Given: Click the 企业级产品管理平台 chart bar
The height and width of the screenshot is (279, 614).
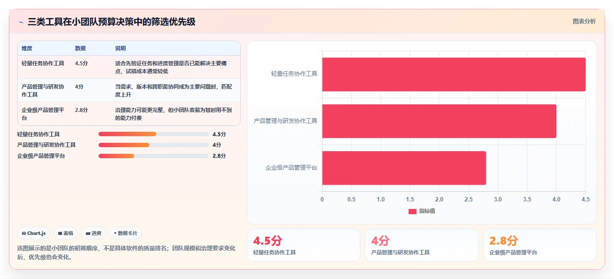Looking at the screenshot, I should click(x=404, y=168).
